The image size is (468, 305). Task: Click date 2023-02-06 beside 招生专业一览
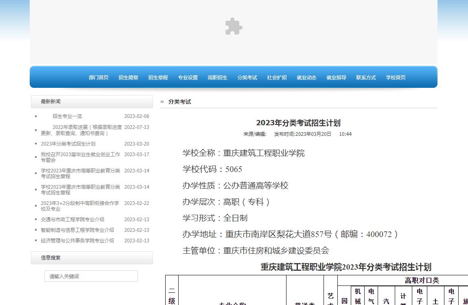click(x=137, y=116)
